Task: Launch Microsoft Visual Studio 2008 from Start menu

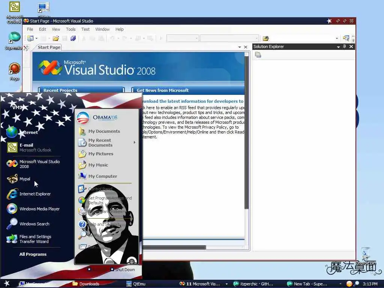Action: (33, 164)
